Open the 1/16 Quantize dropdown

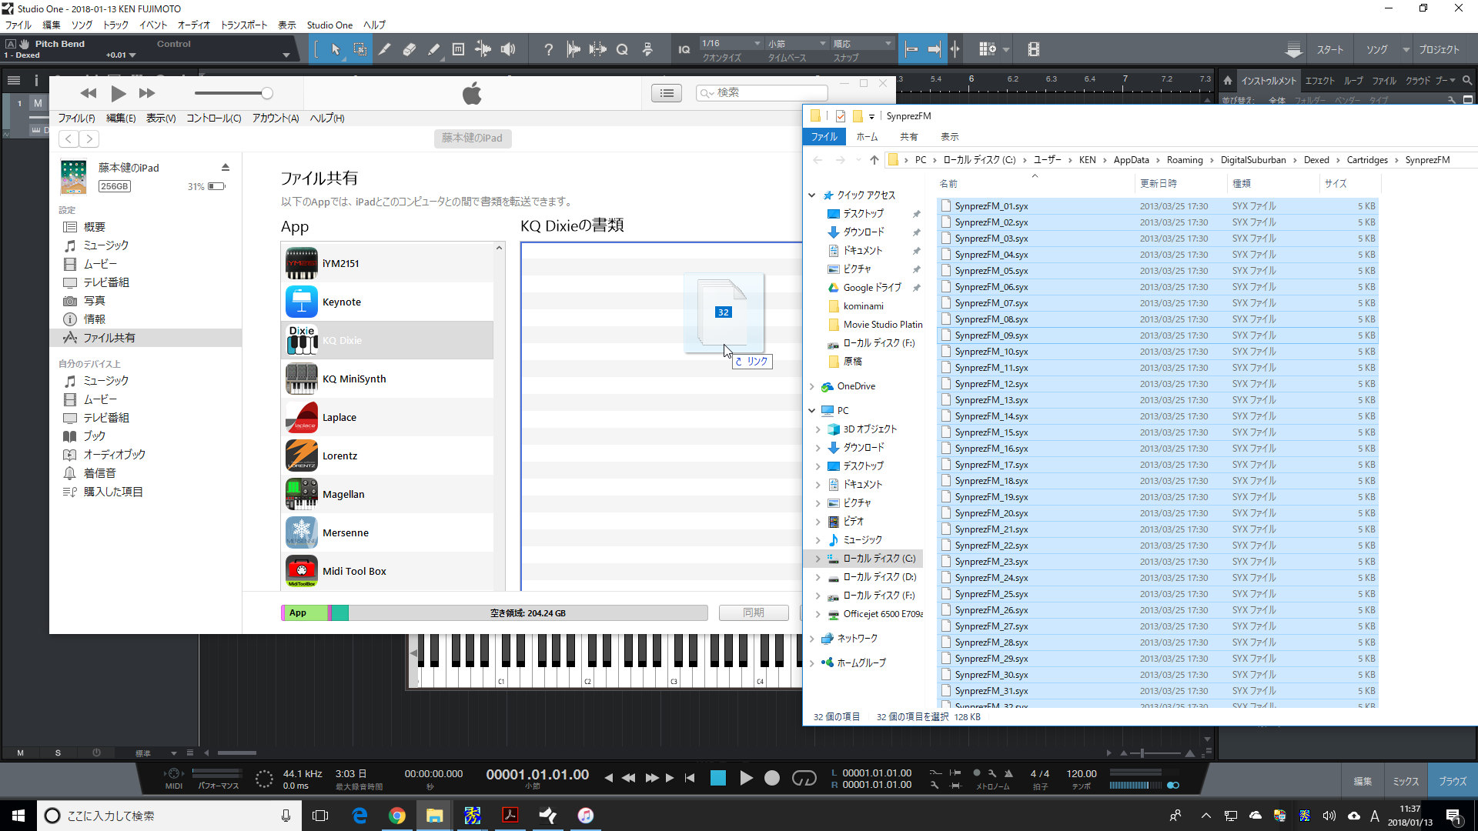coord(731,43)
